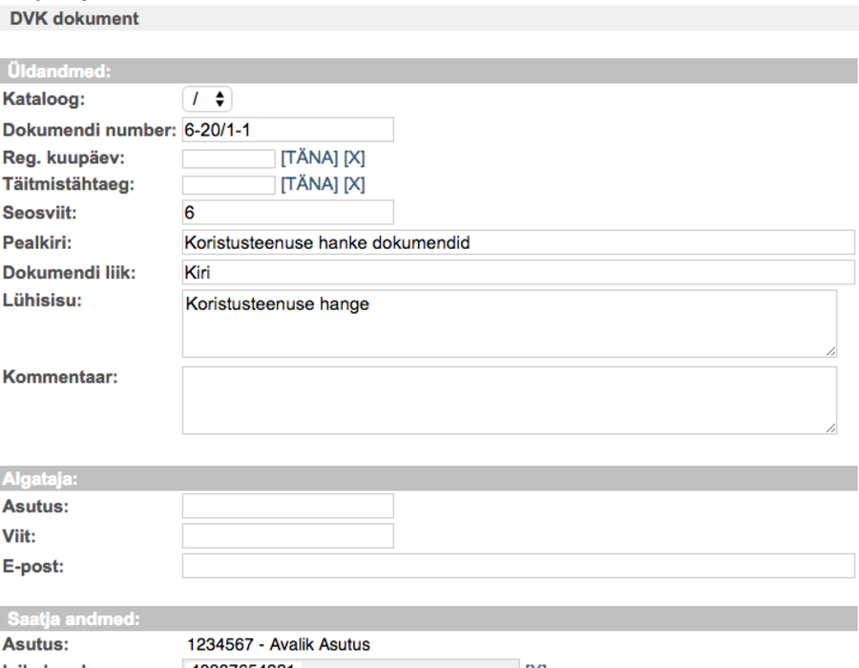Click the Üldandmed section header

429,72
